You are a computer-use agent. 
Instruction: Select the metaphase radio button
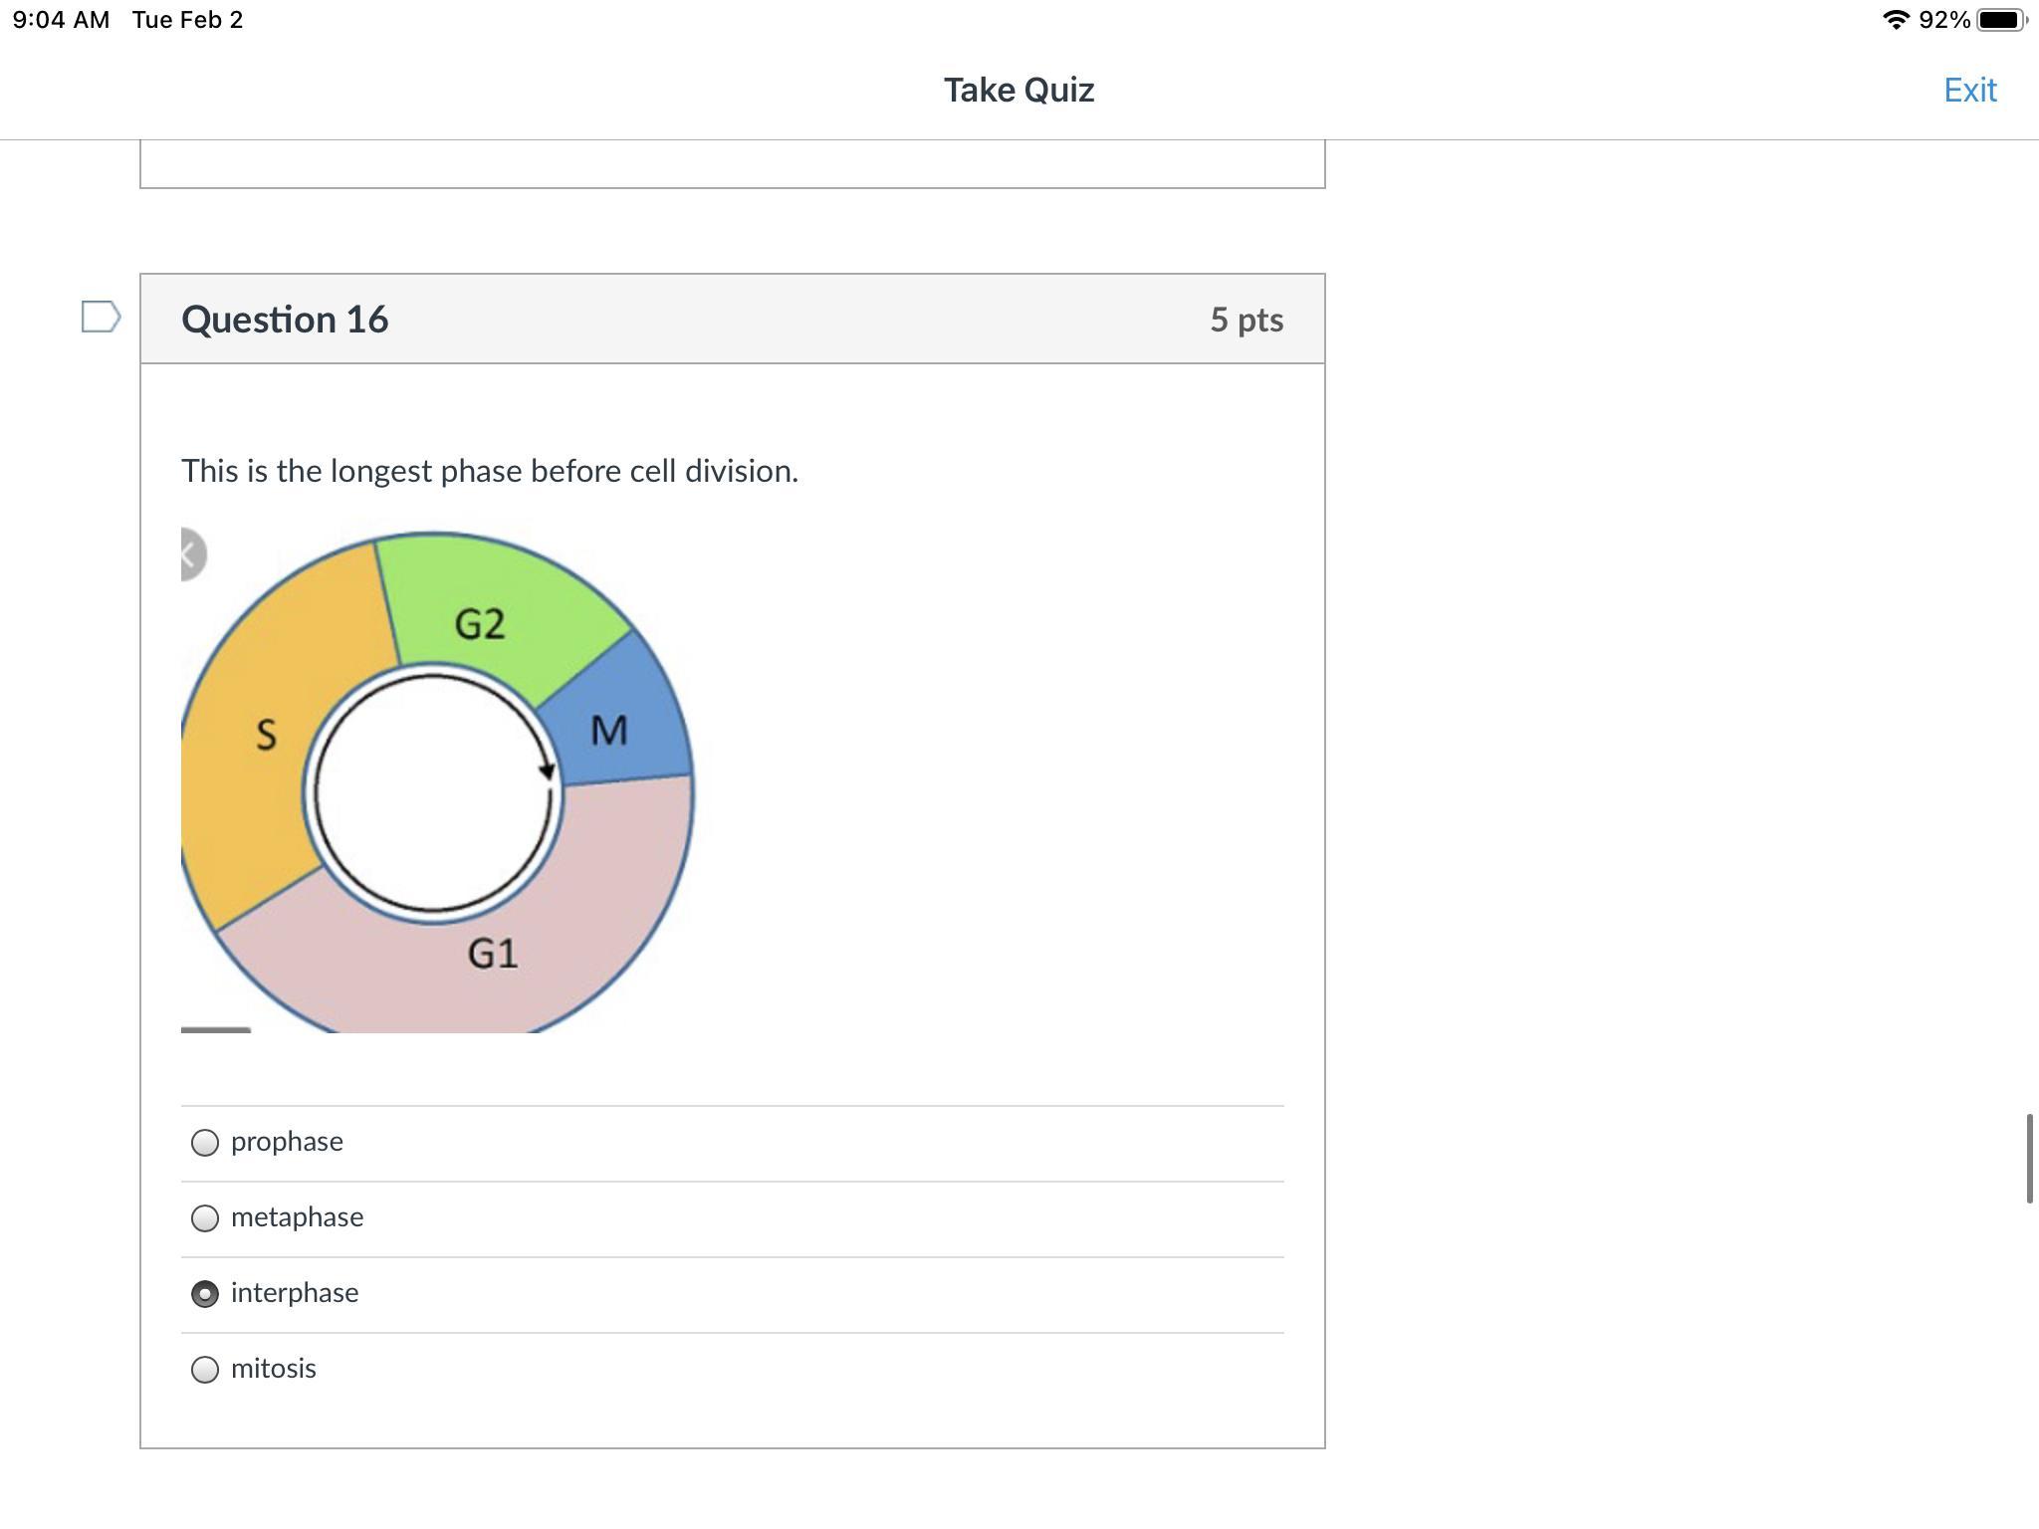pyautogui.click(x=205, y=1218)
